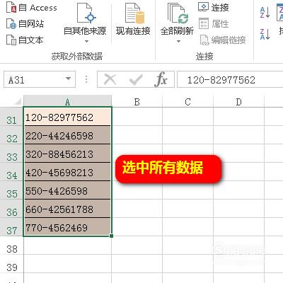283x283 pixels.
Task: Click 编辑链接 edit links
Action: tap(223, 40)
